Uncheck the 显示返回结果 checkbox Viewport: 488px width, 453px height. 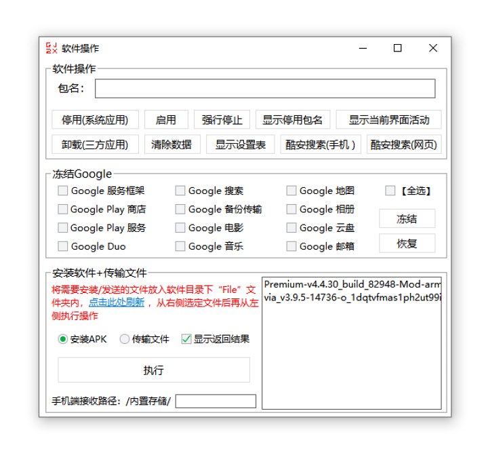click(x=186, y=339)
